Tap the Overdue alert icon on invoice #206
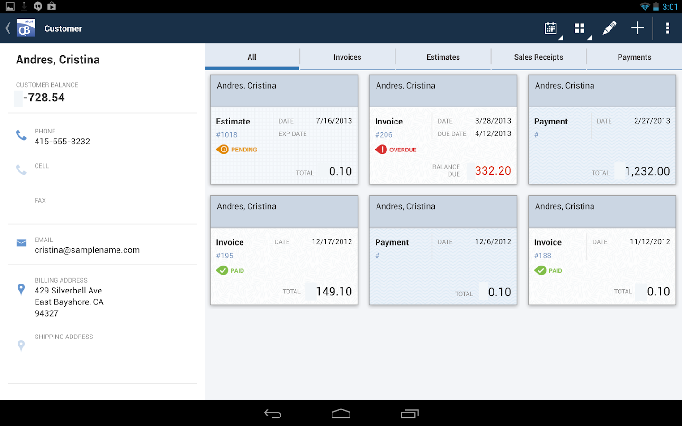The image size is (682, 426). [x=380, y=149]
